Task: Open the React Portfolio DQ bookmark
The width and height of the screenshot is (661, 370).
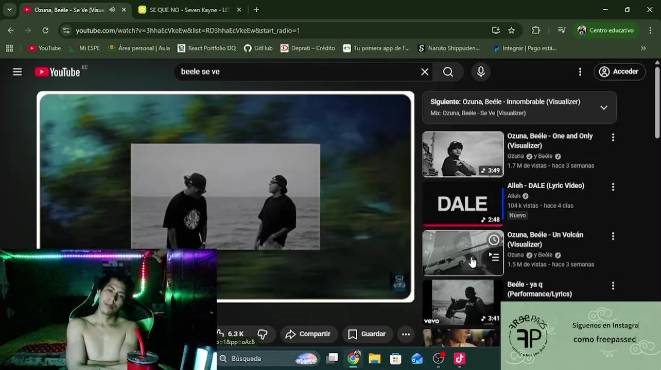Action: 206,48
